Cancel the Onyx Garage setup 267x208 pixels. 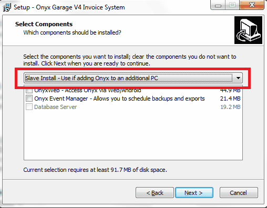click(239, 193)
